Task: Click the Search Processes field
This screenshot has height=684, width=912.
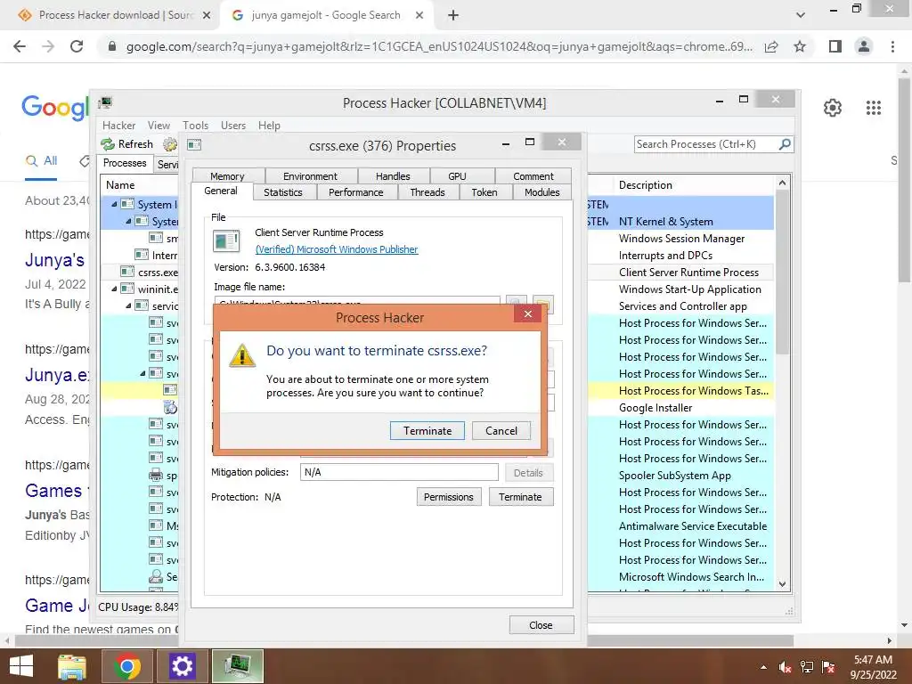Action: pos(706,144)
